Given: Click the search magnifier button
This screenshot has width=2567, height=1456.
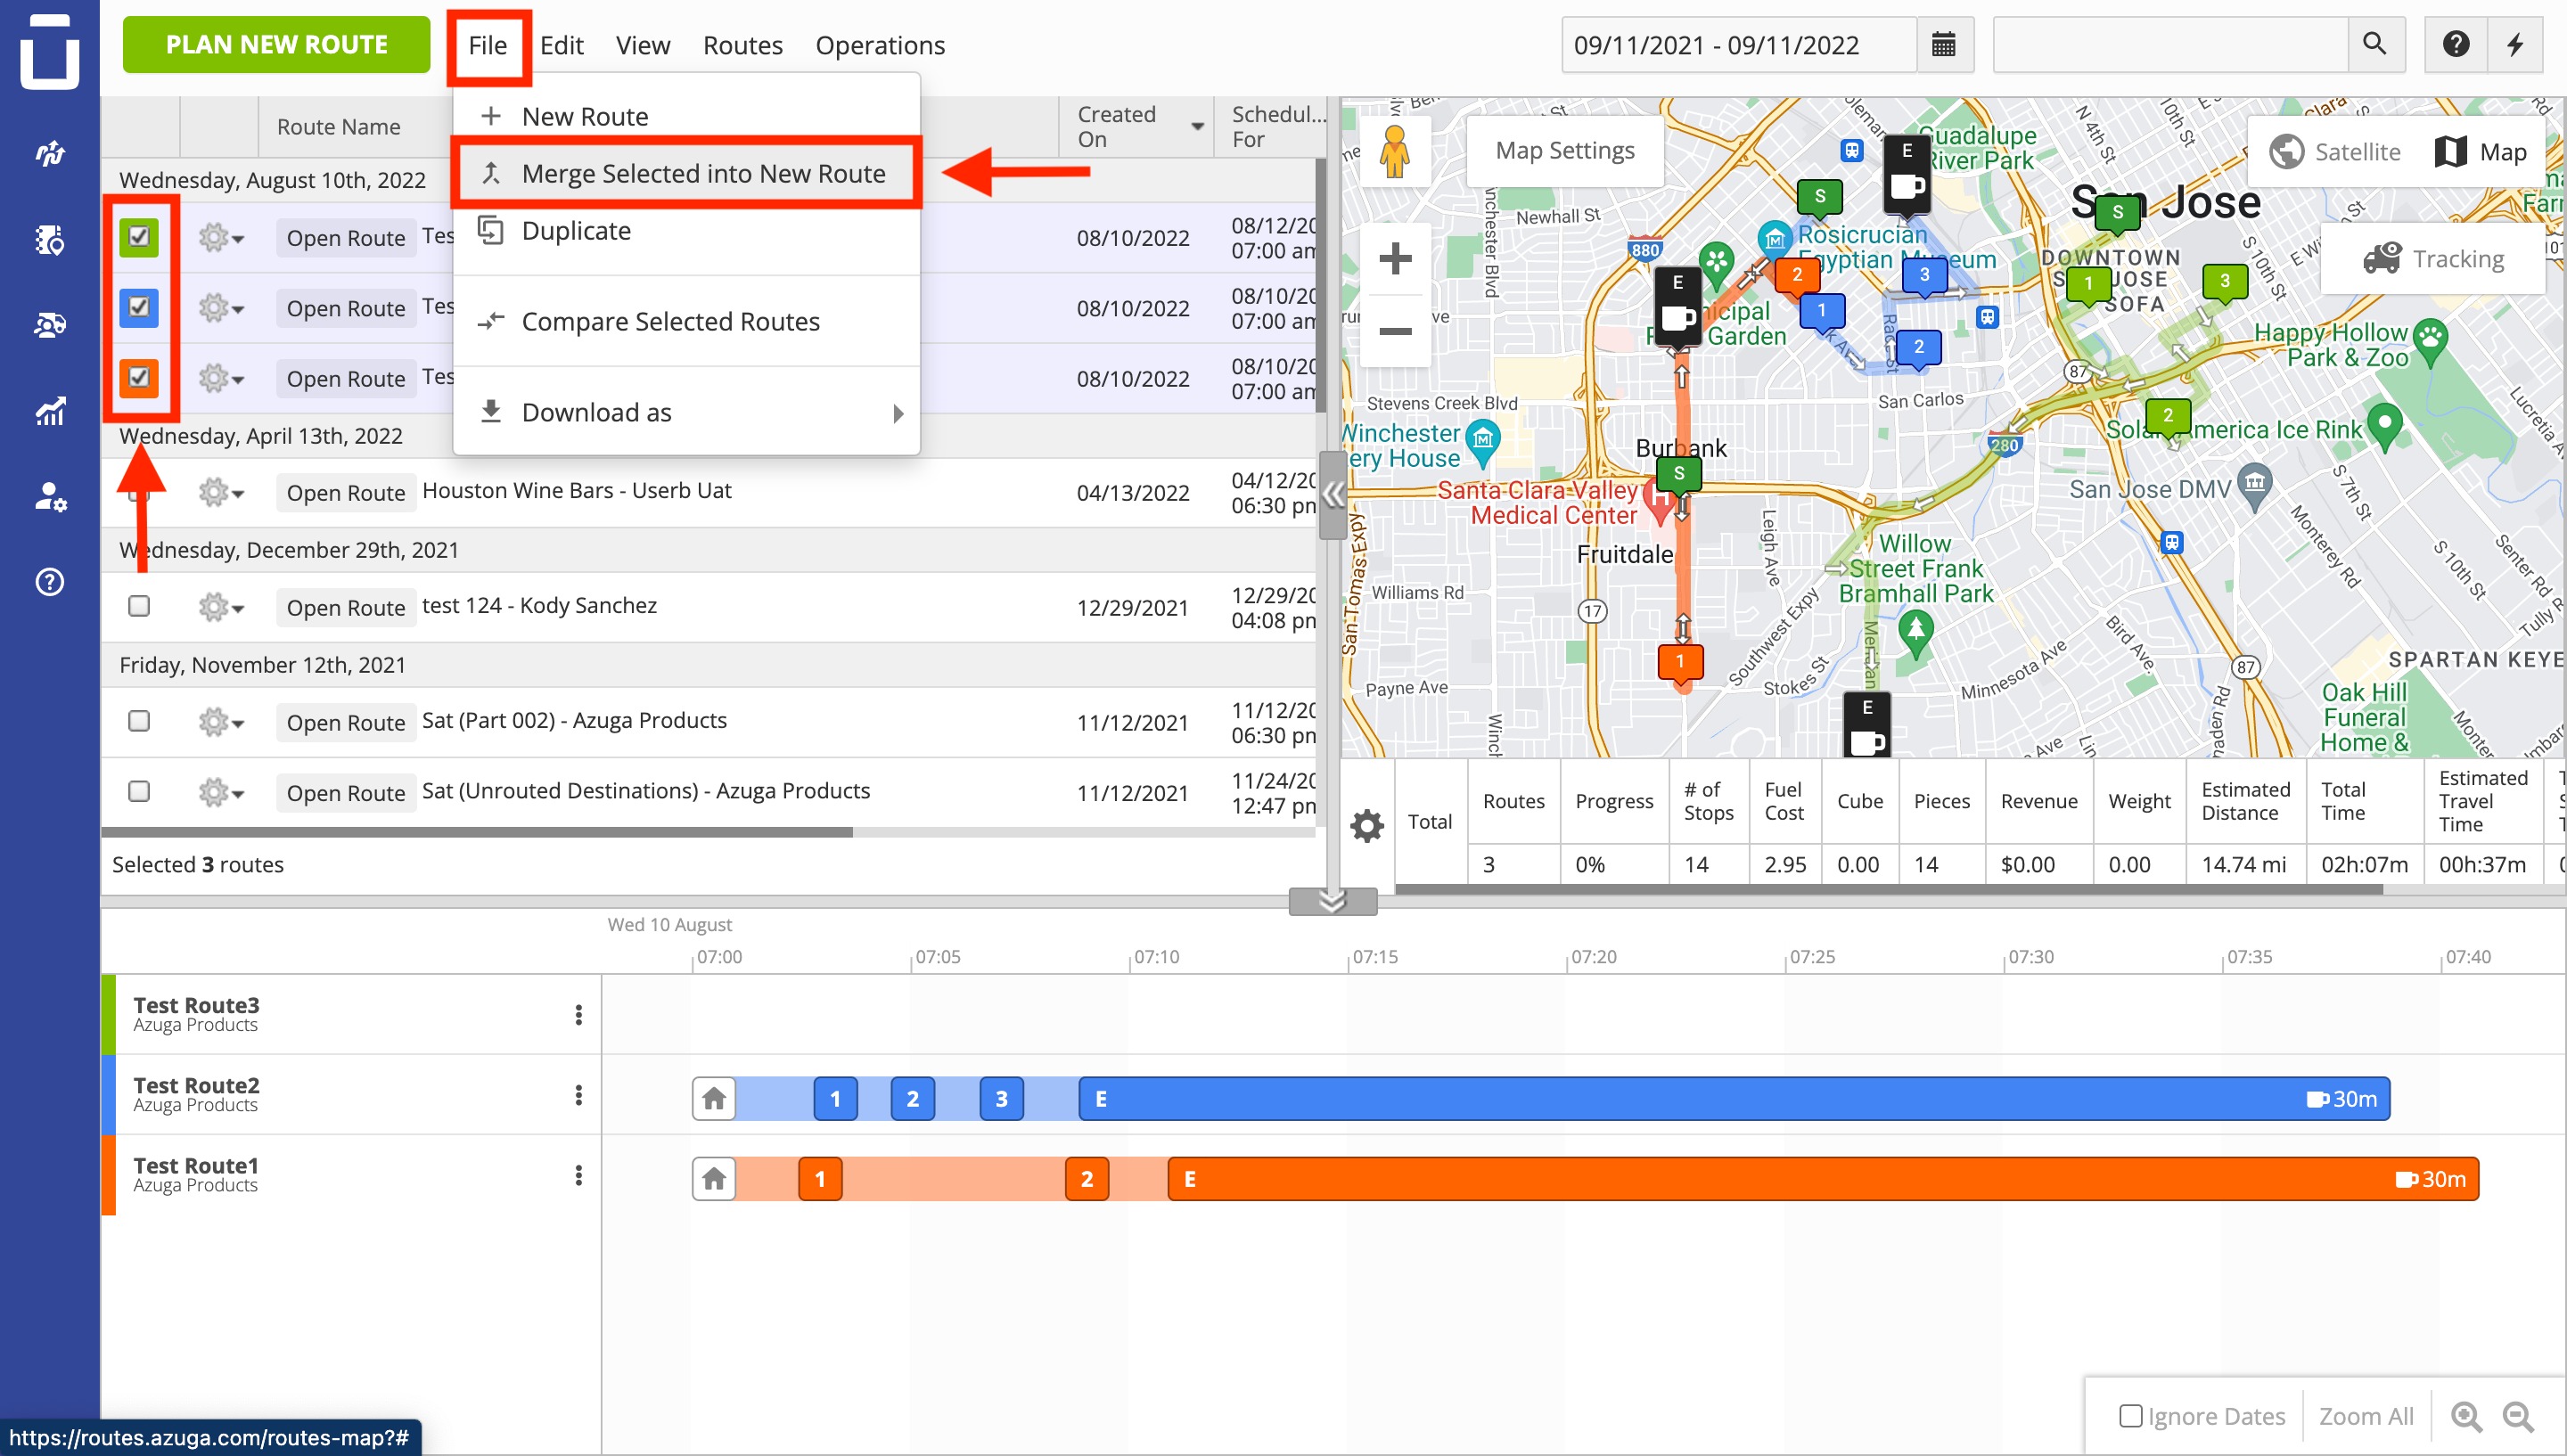Looking at the screenshot, I should pyautogui.click(x=2375, y=44).
